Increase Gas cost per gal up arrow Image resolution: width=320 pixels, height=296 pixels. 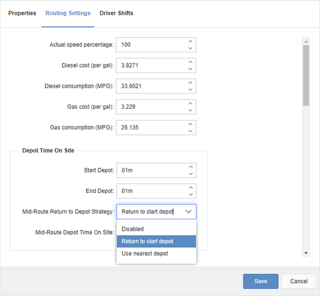pos(190,104)
